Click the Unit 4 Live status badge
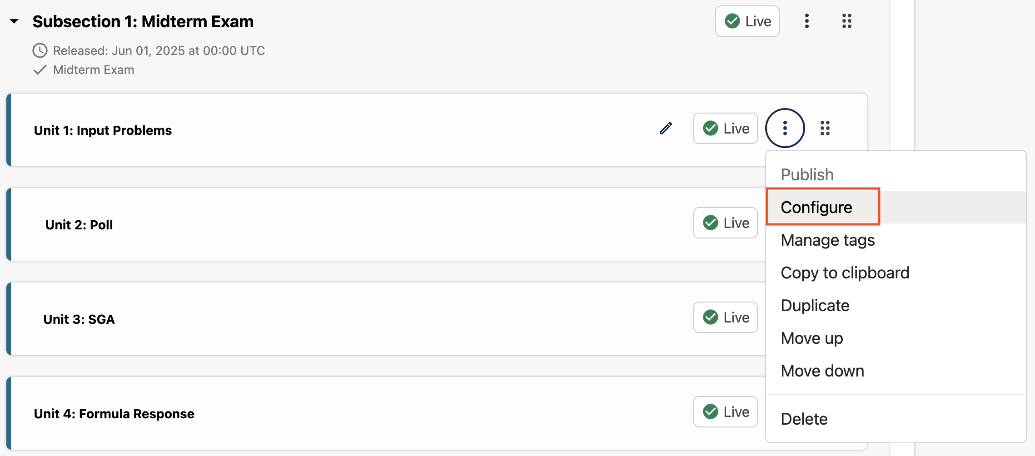This screenshot has height=456, width=1035. 725,412
